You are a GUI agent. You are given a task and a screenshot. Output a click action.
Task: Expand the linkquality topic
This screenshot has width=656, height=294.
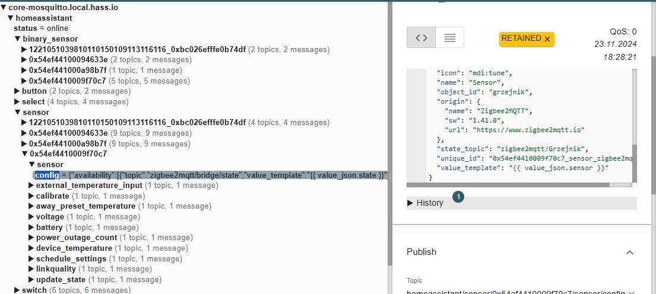pyautogui.click(x=31, y=269)
